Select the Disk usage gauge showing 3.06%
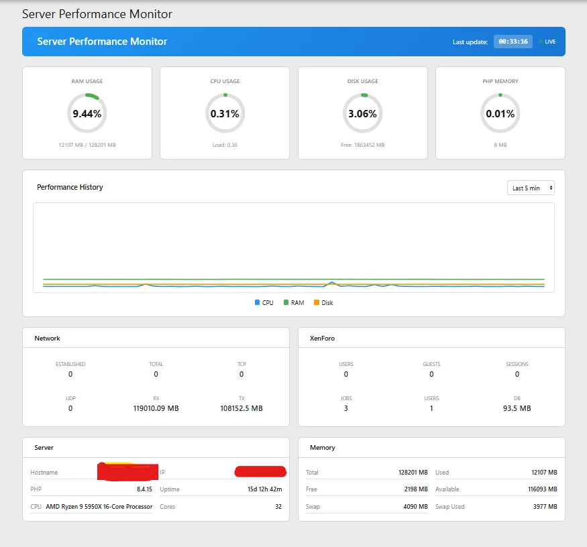 click(363, 113)
